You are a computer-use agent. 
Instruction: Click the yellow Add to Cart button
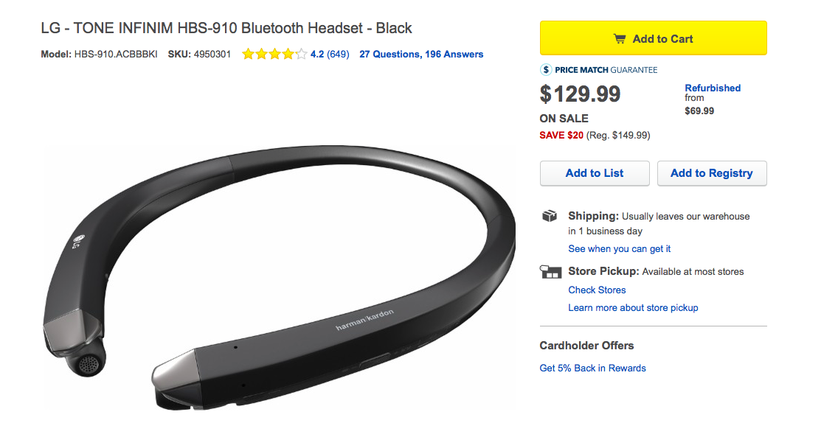pyautogui.click(x=653, y=38)
